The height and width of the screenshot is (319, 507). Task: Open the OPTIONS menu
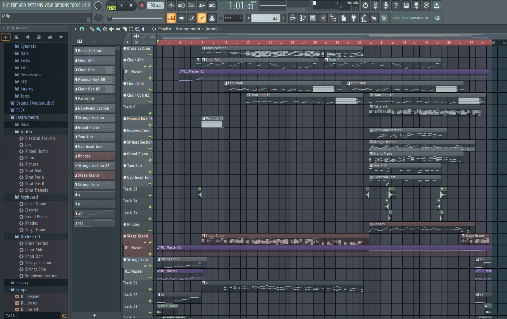(62, 5)
